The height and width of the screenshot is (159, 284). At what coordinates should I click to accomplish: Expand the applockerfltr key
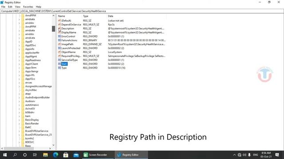pyautogui.click(x=19, y=53)
